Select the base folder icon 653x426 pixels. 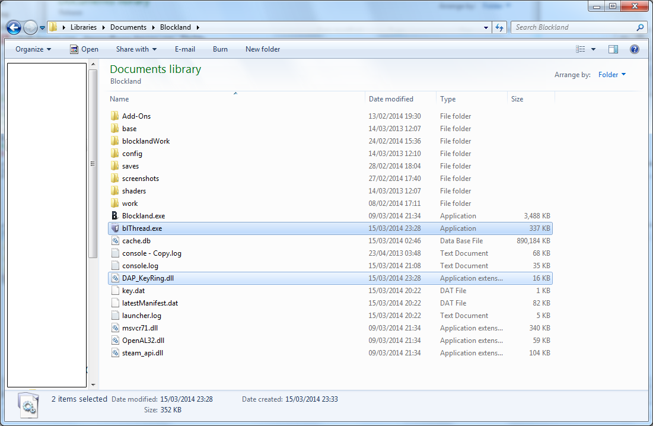(x=115, y=129)
